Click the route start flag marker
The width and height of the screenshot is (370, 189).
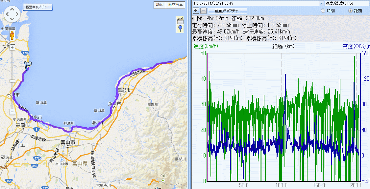28,65
